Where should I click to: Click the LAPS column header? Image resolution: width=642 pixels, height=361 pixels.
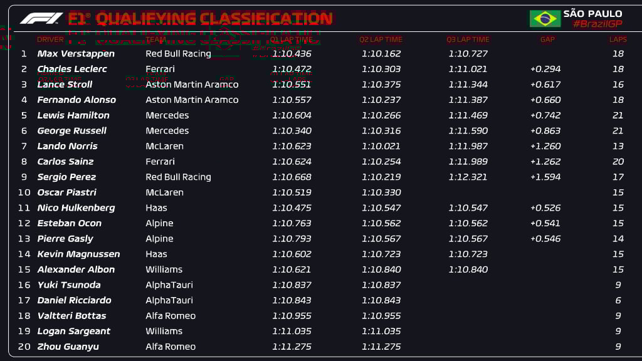(618, 39)
